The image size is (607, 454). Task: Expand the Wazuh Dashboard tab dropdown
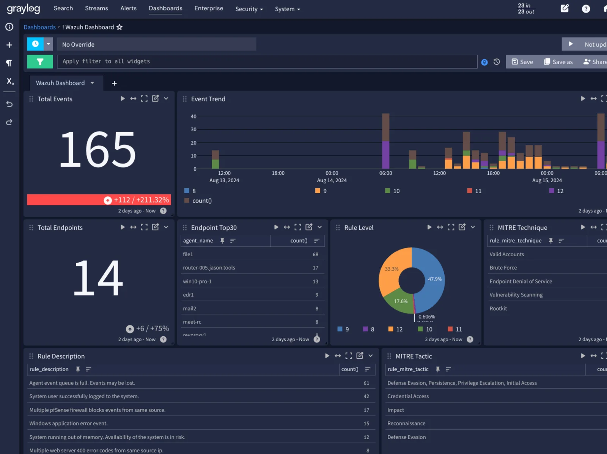pos(92,83)
